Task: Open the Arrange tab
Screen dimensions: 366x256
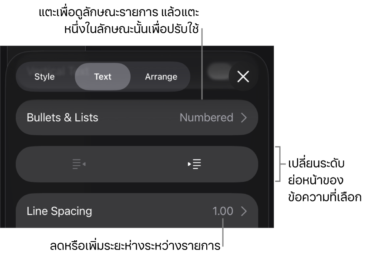Action: point(161,77)
